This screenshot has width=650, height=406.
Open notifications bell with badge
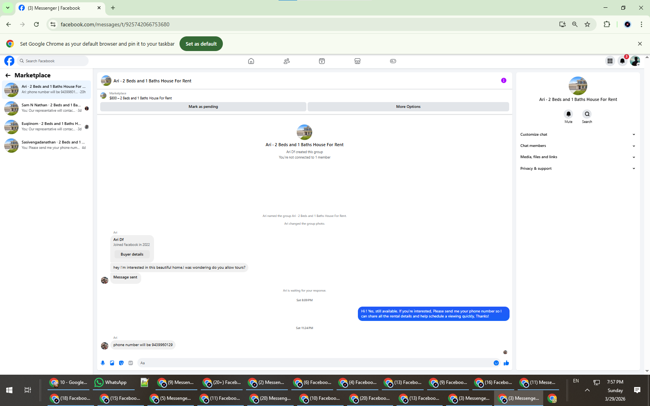pyautogui.click(x=623, y=61)
